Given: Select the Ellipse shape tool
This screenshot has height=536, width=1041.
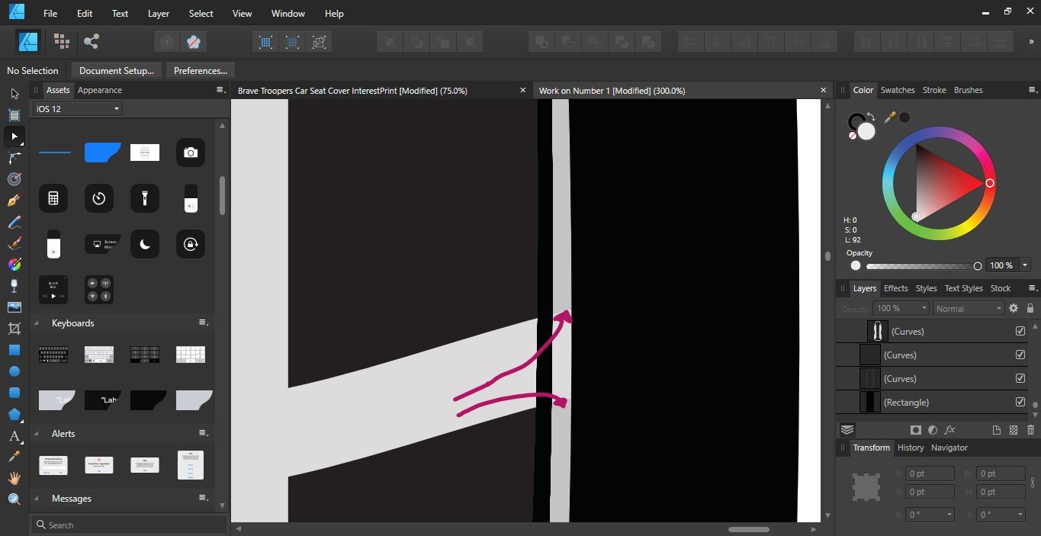Looking at the screenshot, I should tap(14, 371).
